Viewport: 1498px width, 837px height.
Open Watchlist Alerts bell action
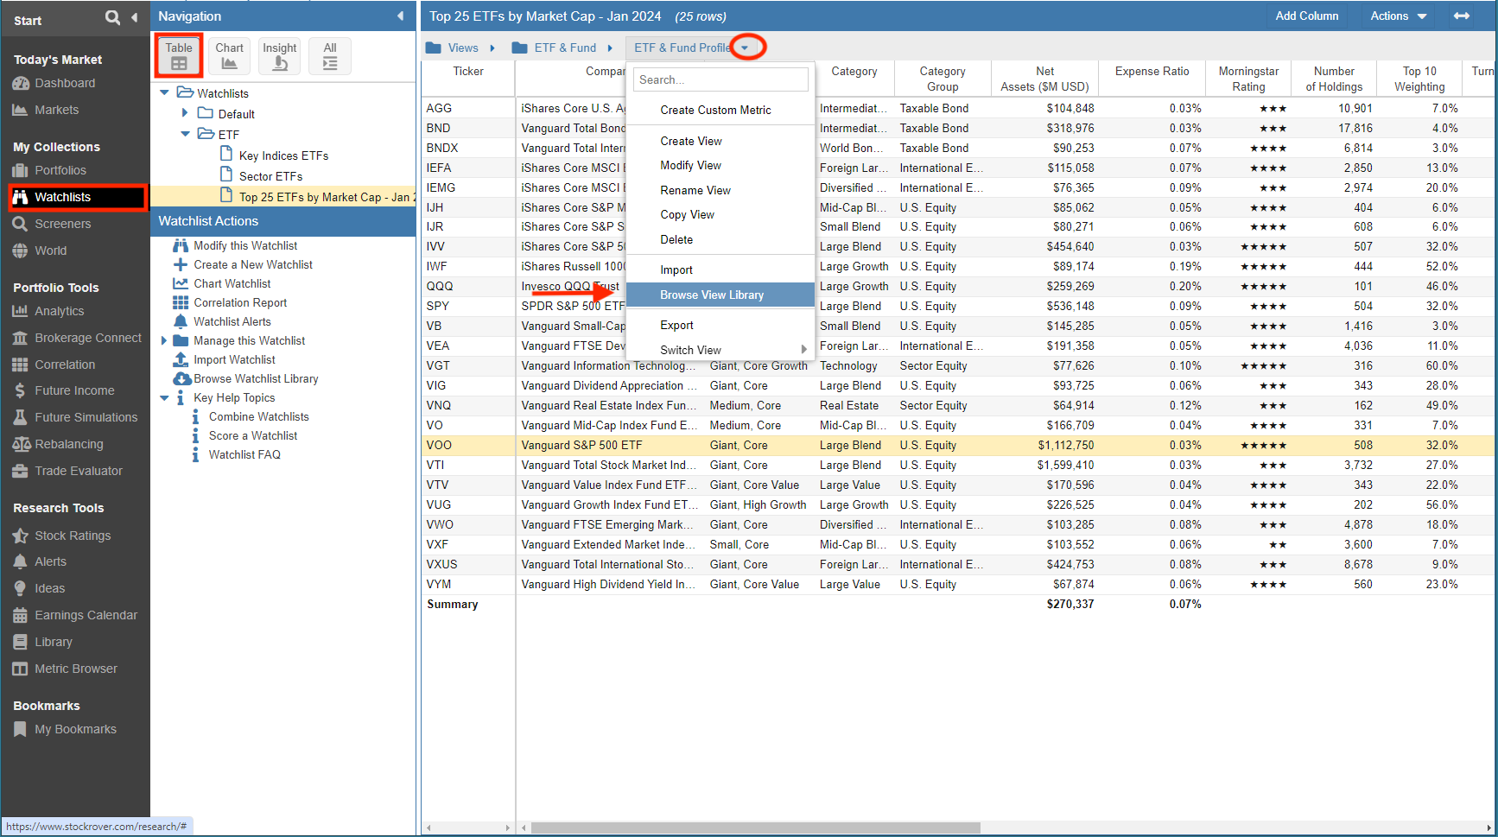pos(232,321)
